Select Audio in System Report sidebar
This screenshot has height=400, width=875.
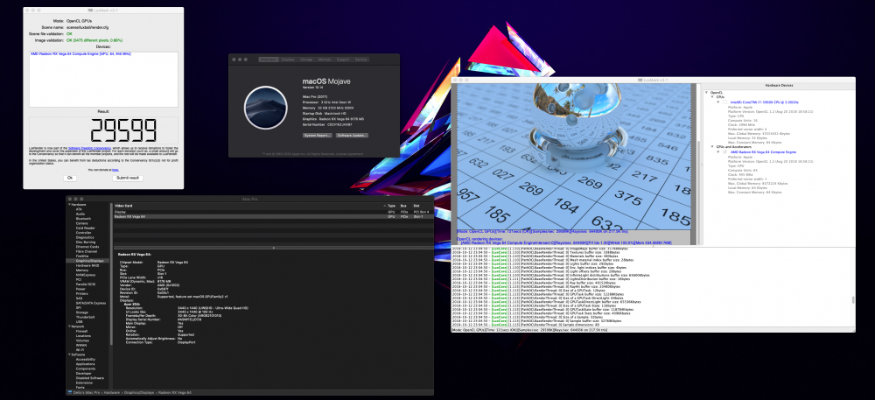80,214
